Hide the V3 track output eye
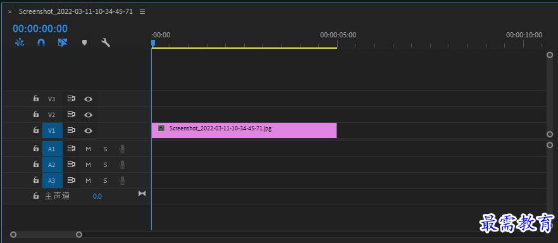Screen dimensions: 558x243 pyautogui.click(x=89, y=99)
